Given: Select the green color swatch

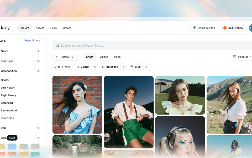Looking at the screenshot, I should (35, 154).
